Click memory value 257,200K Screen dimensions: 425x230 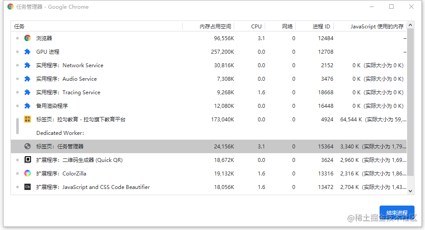click(222, 52)
